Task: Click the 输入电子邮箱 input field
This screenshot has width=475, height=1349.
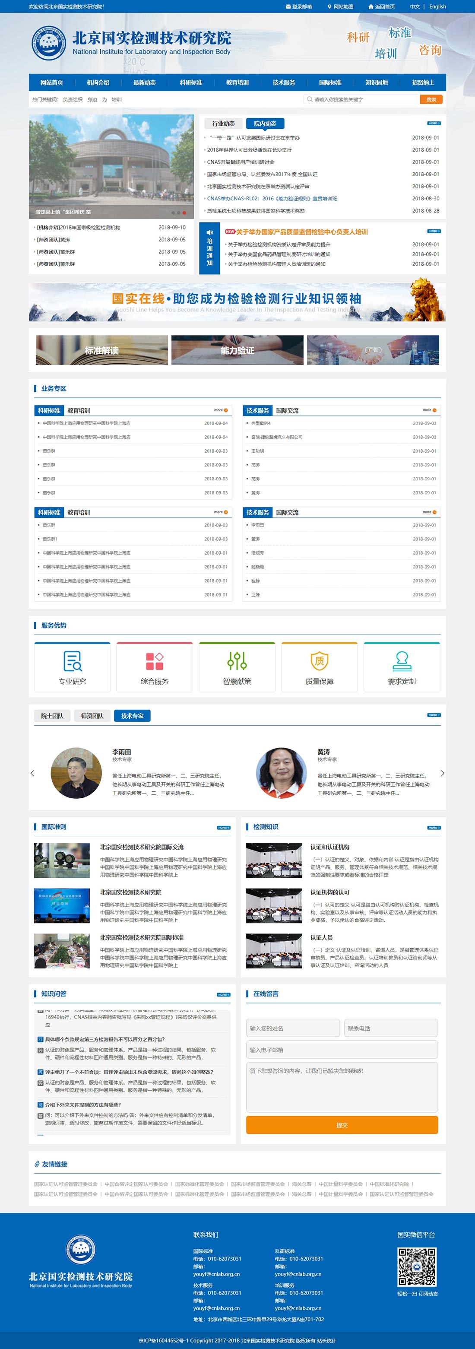Action: pyautogui.click(x=342, y=1050)
